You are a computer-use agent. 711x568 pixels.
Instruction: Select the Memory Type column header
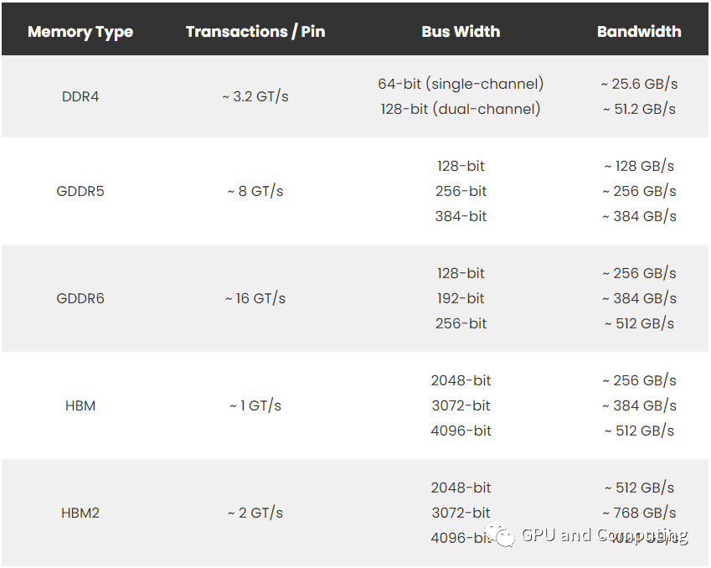(x=80, y=32)
